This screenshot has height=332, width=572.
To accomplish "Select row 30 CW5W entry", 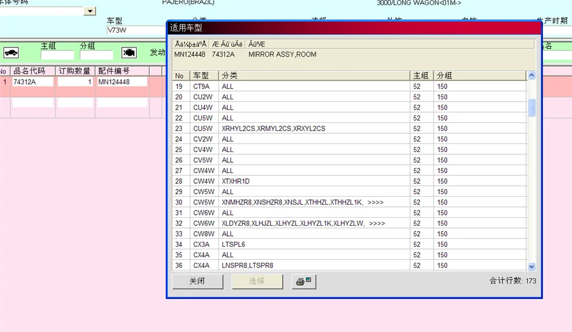I will pos(349,202).
